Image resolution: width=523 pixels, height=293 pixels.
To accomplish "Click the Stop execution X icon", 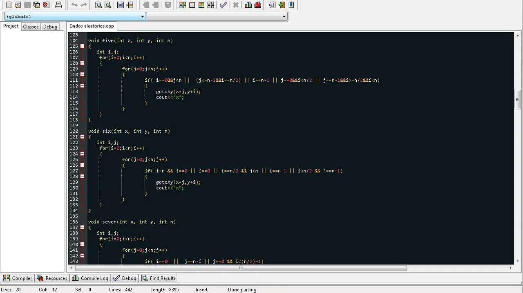I will tap(236, 5).
